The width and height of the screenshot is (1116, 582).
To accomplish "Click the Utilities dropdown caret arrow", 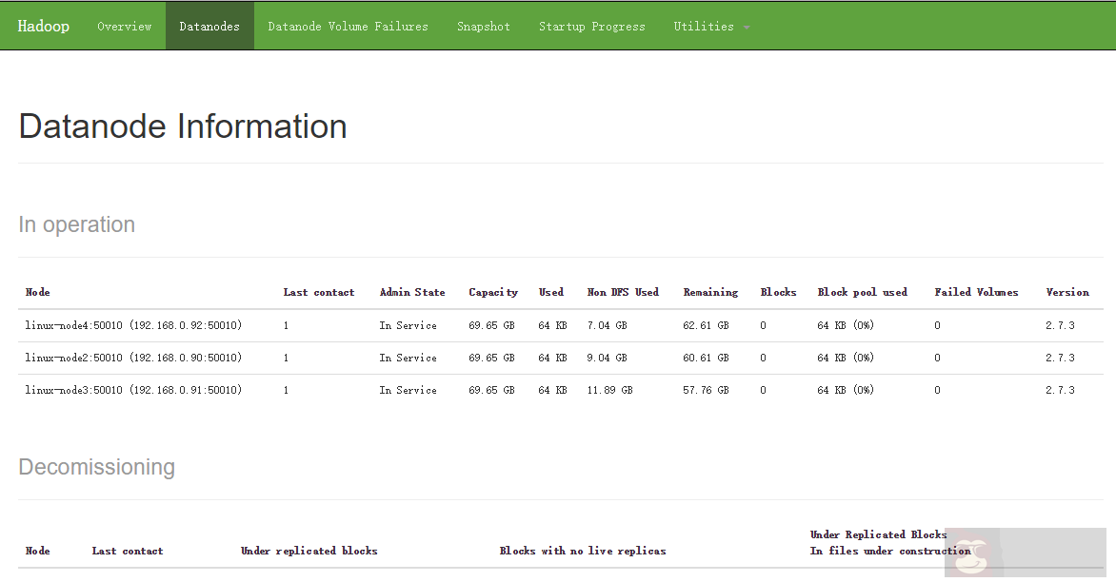I will tap(747, 28).
